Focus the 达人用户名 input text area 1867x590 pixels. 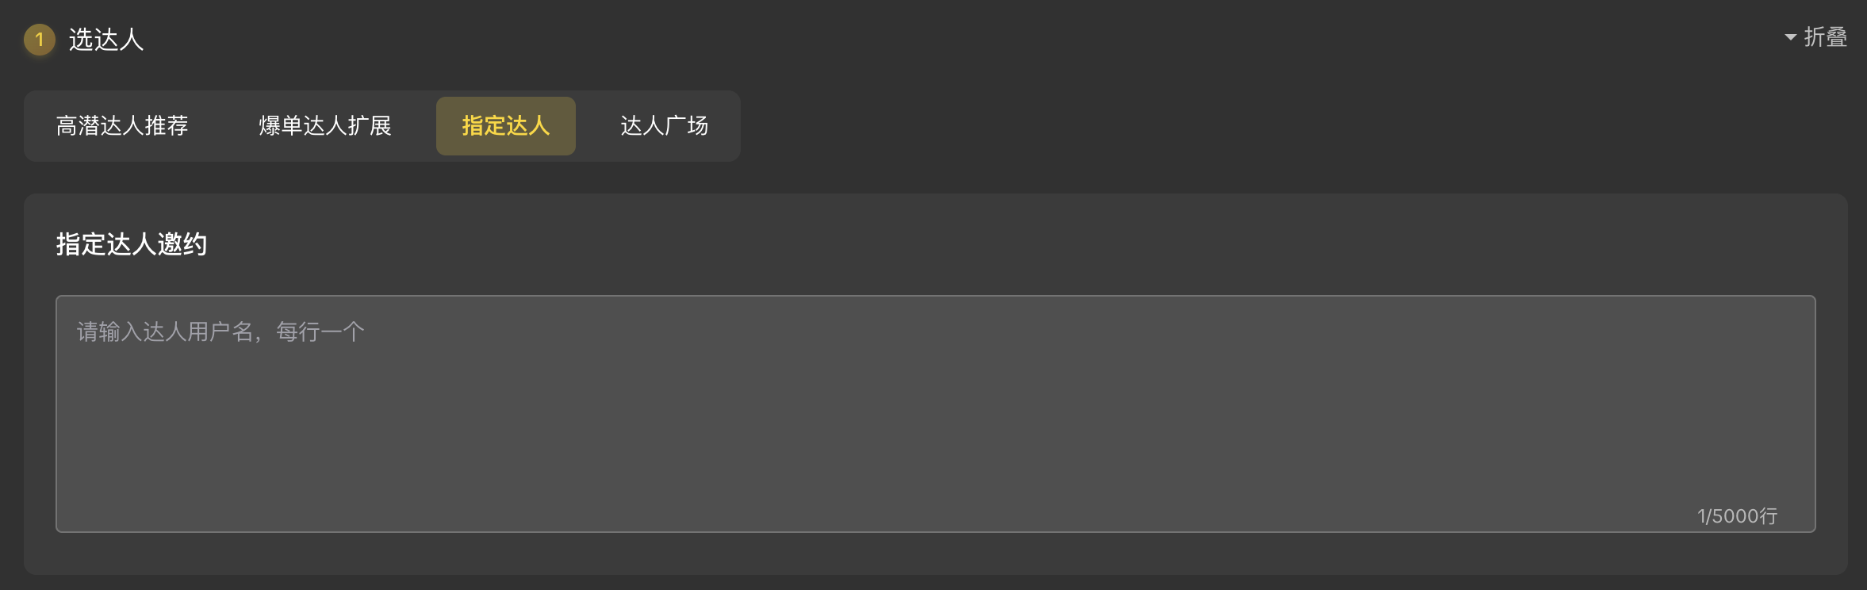coord(936,414)
